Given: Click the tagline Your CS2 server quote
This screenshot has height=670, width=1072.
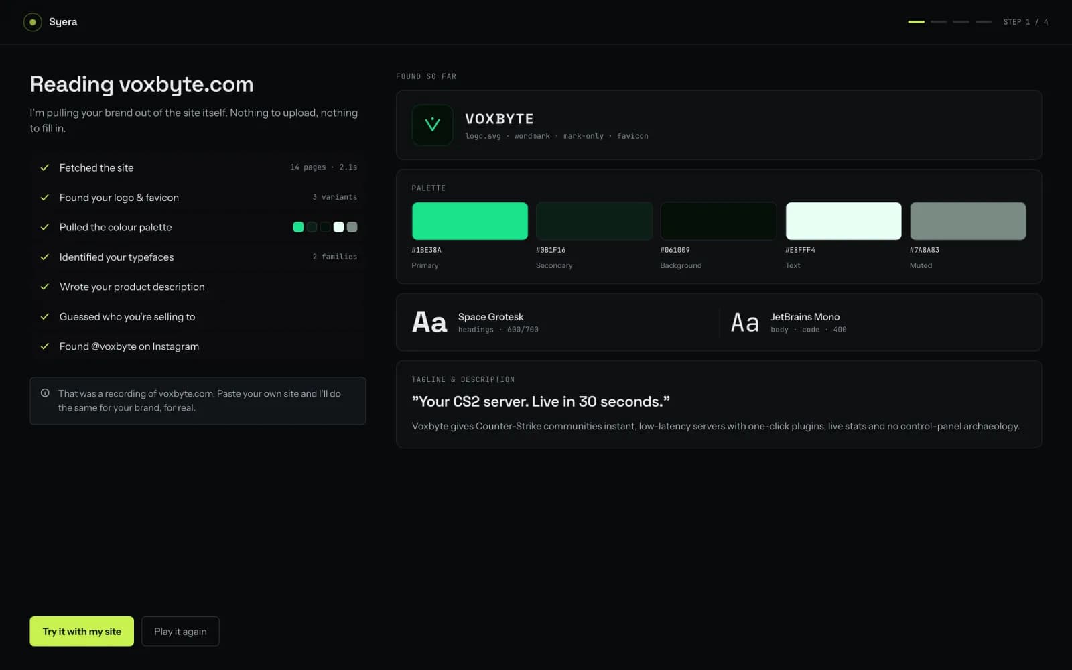Looking at the screenshot, I should [x=541, y=401].
